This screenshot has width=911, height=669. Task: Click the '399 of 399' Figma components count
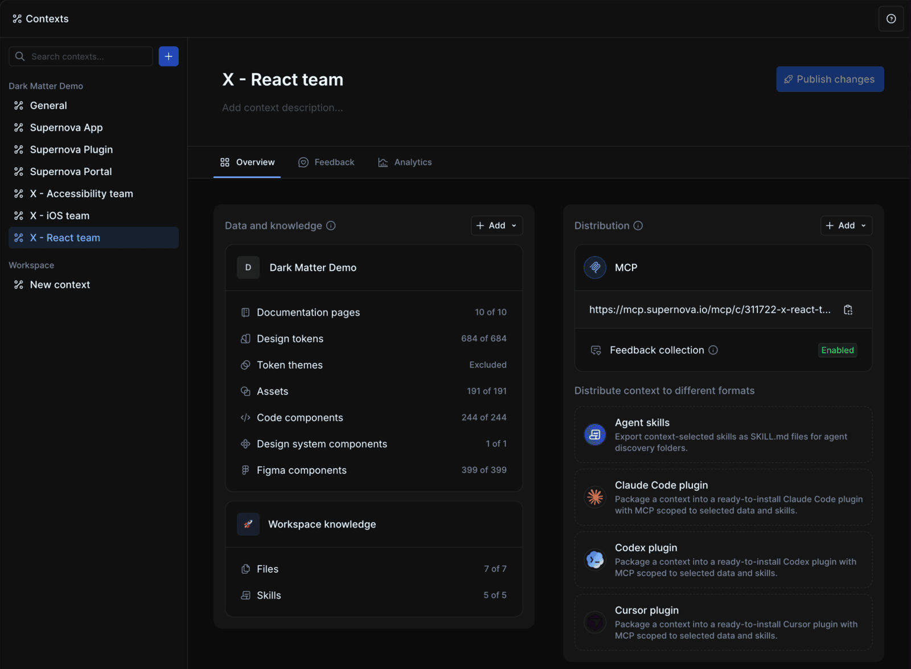coord(483,470)
